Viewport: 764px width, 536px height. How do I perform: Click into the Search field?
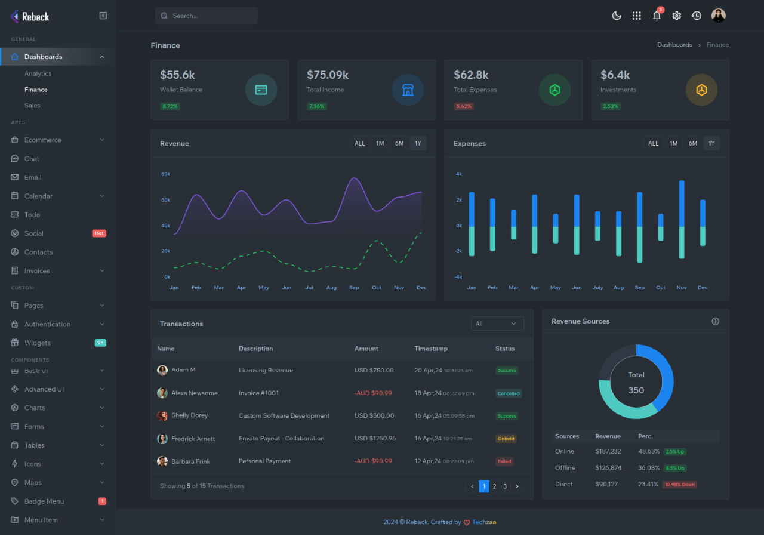(x=207, y=16)
